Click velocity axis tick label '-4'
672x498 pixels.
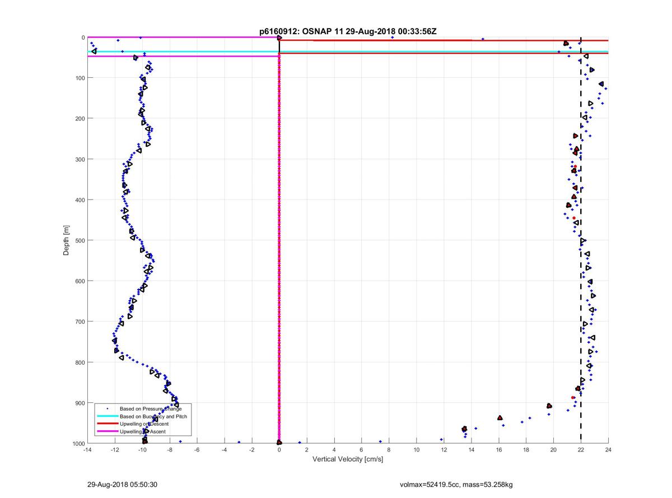coord(224,450)
